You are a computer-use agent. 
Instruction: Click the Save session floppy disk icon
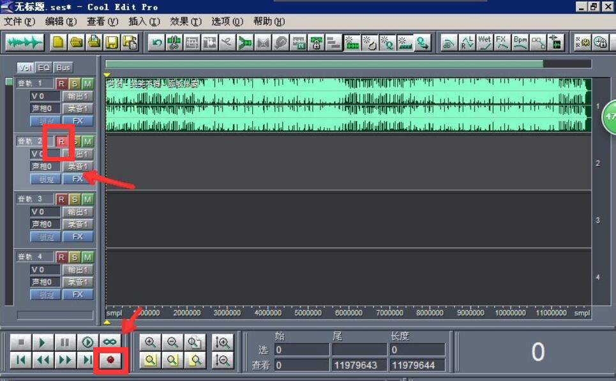pos(112,43)
